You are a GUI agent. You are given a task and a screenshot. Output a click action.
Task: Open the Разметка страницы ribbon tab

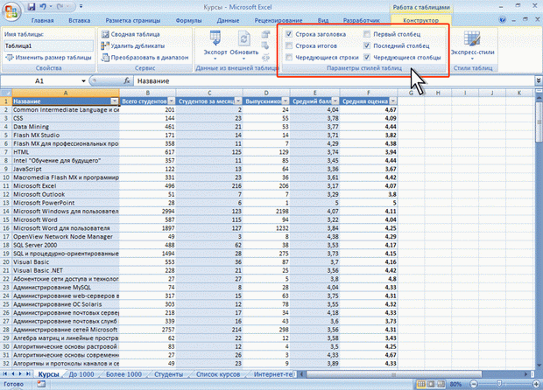(133, 20)
